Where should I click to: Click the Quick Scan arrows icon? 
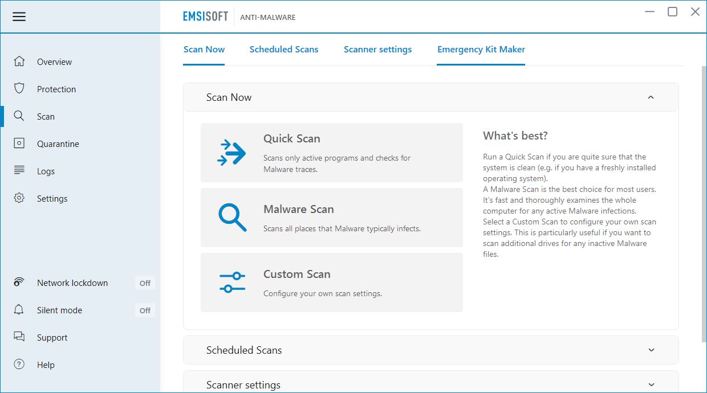coord(232,153)
